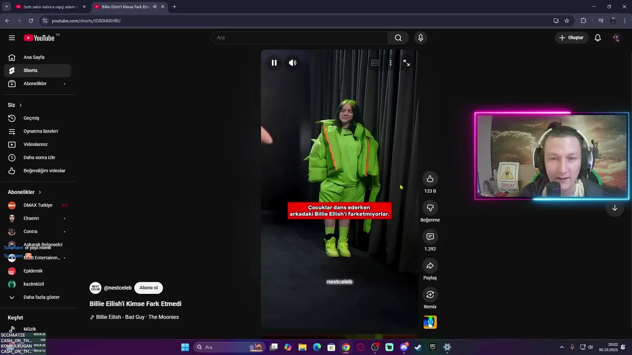
Task: Open kazimkizil channel subscription
Action: (38, 284)
